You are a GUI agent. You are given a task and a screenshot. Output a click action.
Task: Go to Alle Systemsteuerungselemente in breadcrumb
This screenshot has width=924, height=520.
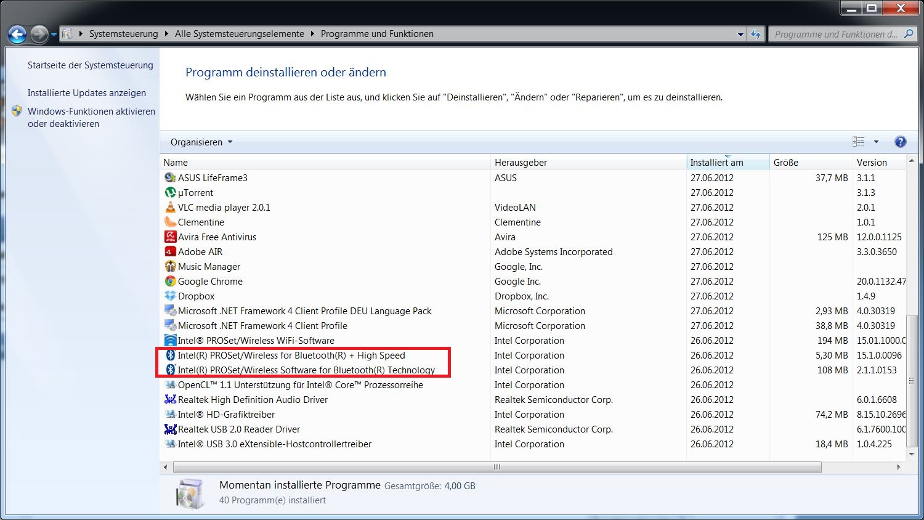[240, 34]
